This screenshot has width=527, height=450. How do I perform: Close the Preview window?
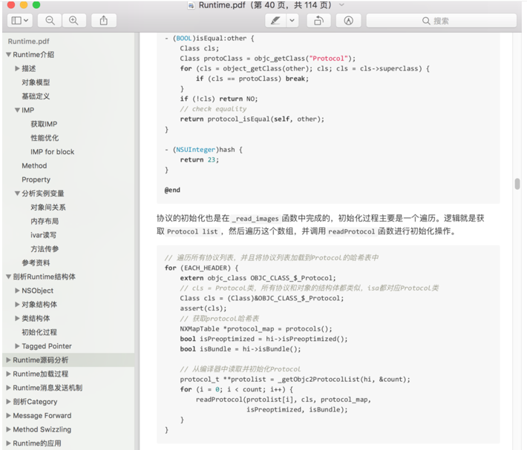tap(11, 5)
